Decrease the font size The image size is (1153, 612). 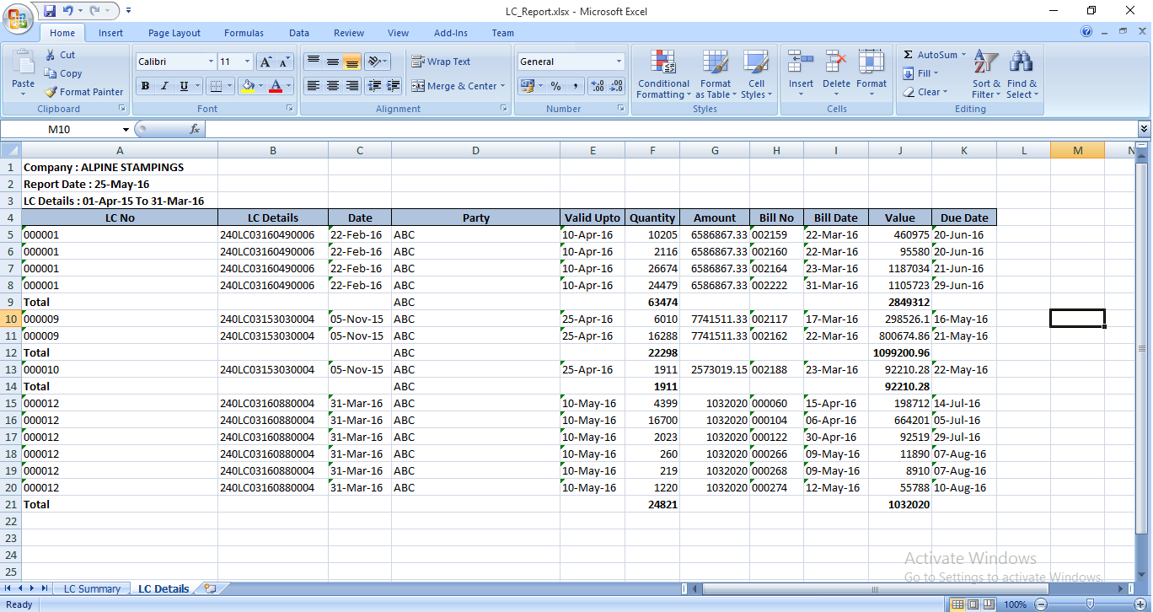coord(284,62)
